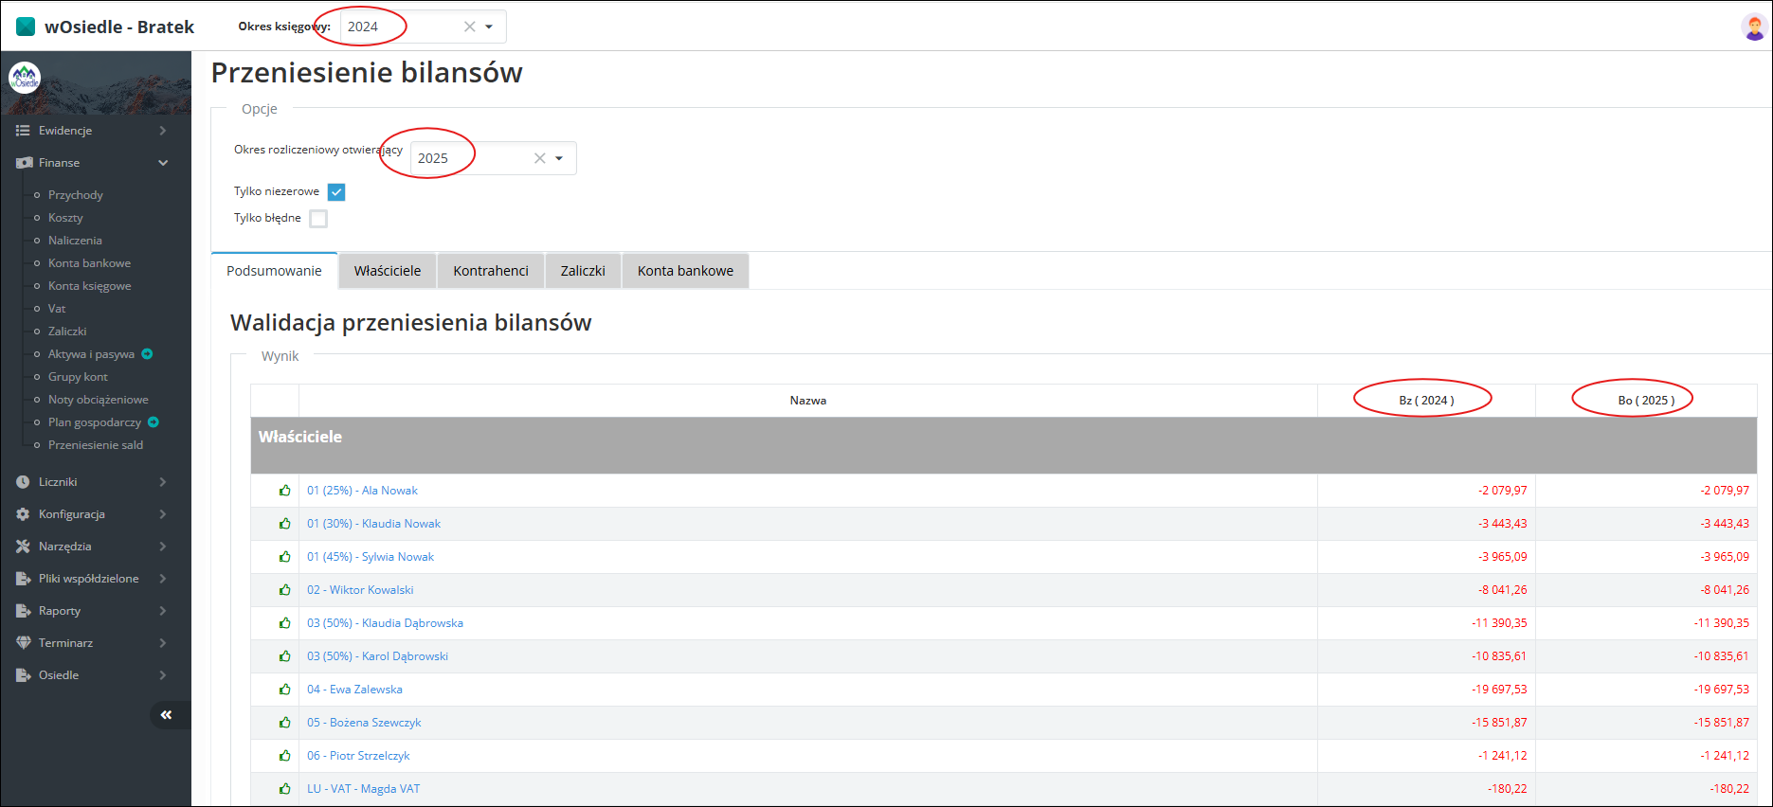Collapse sidebar with double-arrow icon
Screen dimensions: 1773x807
pyautogui.click(x=166, y=715)
